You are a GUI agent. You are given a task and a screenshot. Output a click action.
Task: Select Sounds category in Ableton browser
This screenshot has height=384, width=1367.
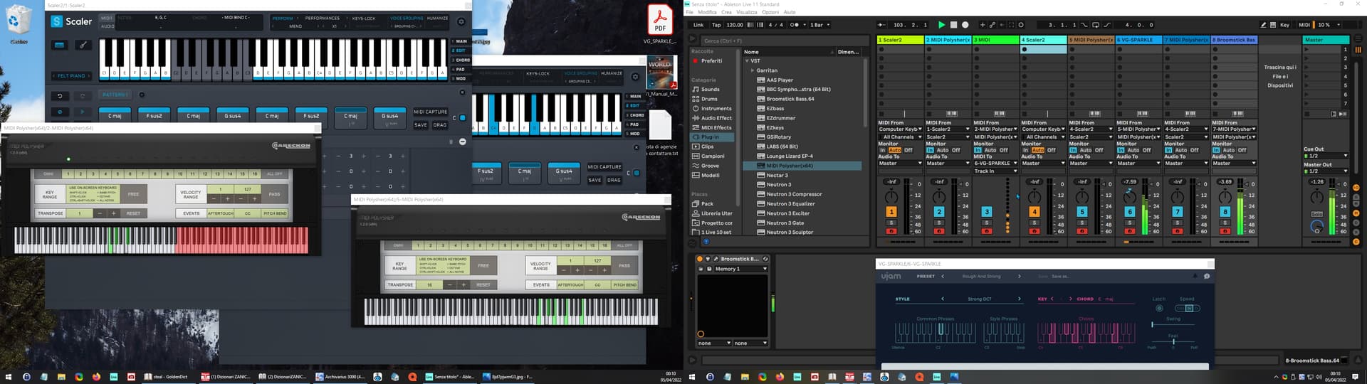(x=710, y=90)
